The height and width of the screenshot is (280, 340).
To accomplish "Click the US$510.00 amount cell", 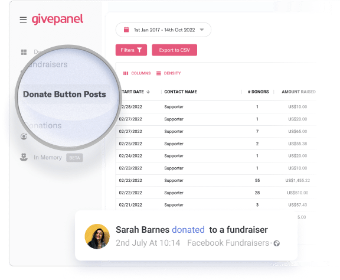I will tap(297, 193).
